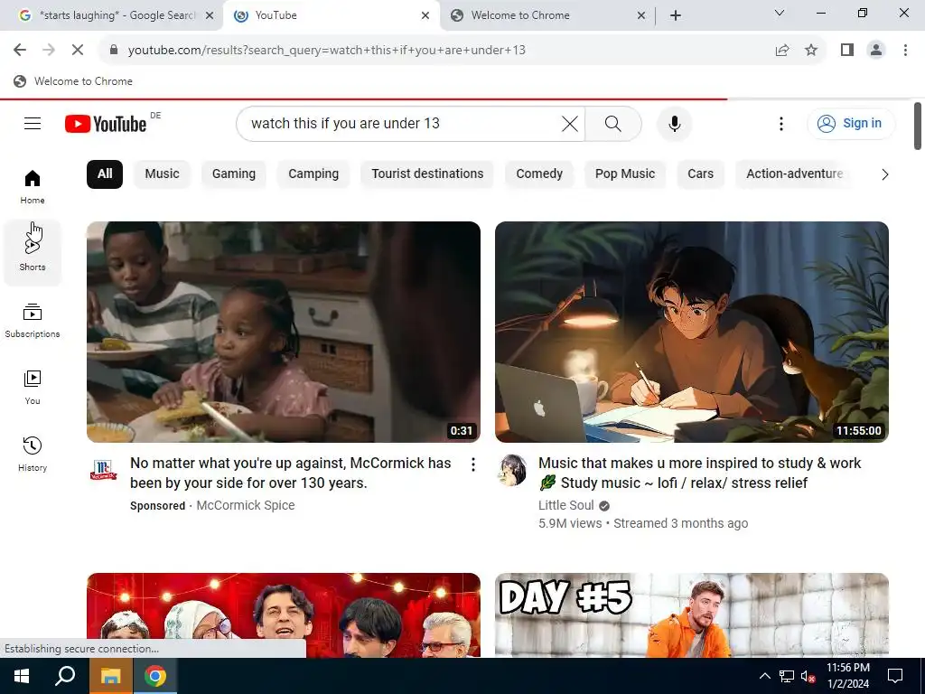Open File Explorer from the taskbar
This screenshot has width=925, height=694.
[x=110, y=676]
